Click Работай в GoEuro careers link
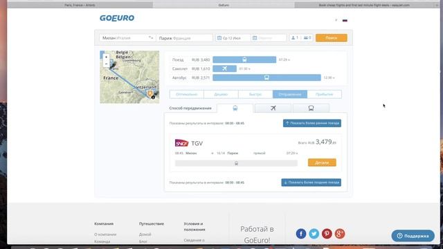The height and width of the screenshot is (249, 443). (x=257, y=234)
